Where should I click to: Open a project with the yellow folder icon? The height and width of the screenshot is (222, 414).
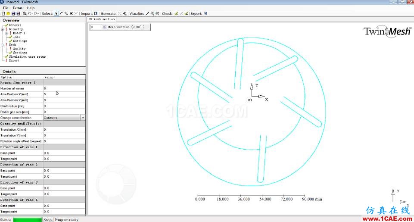[x=8, y=13]
